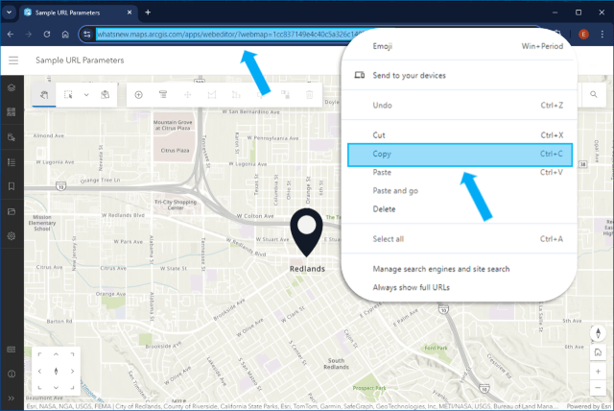Choose Emoji from context menu
The height and width of the screenshot is (411, 614).
click(x=460, y=46)
